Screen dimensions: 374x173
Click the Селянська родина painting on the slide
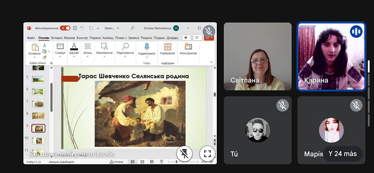(x=140, y=114)
